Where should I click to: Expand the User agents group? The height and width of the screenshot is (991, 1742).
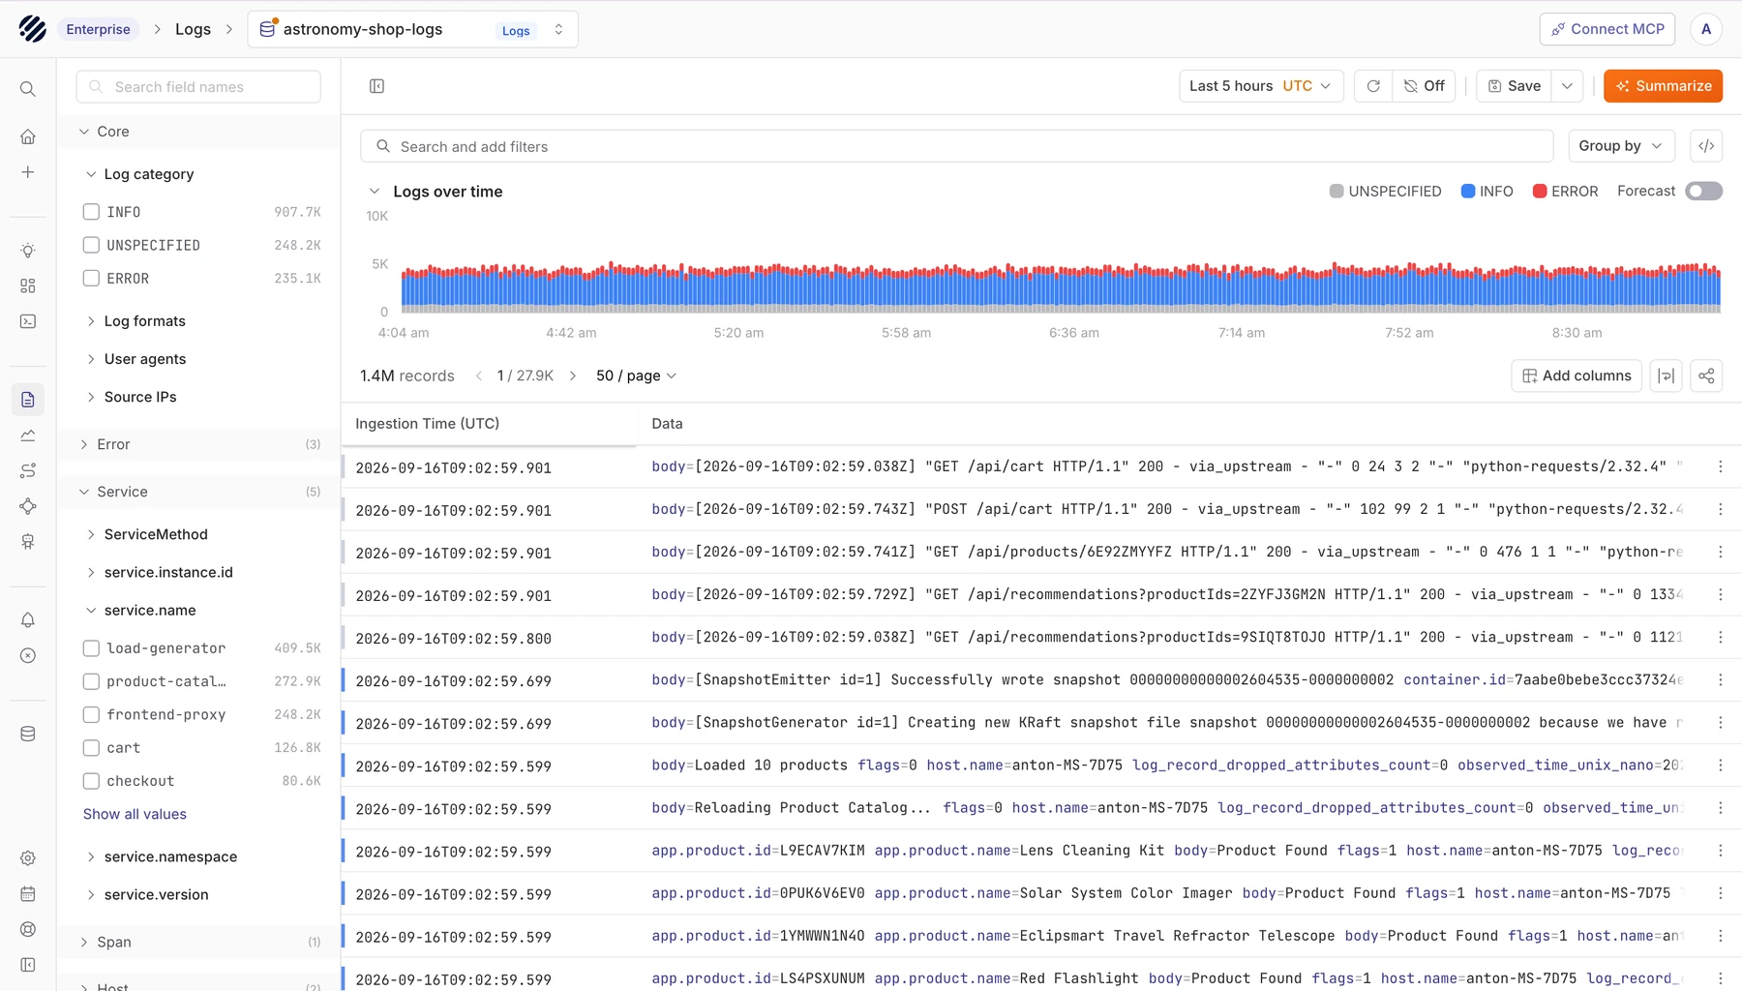pyautogui.click(x=91, y=359)
